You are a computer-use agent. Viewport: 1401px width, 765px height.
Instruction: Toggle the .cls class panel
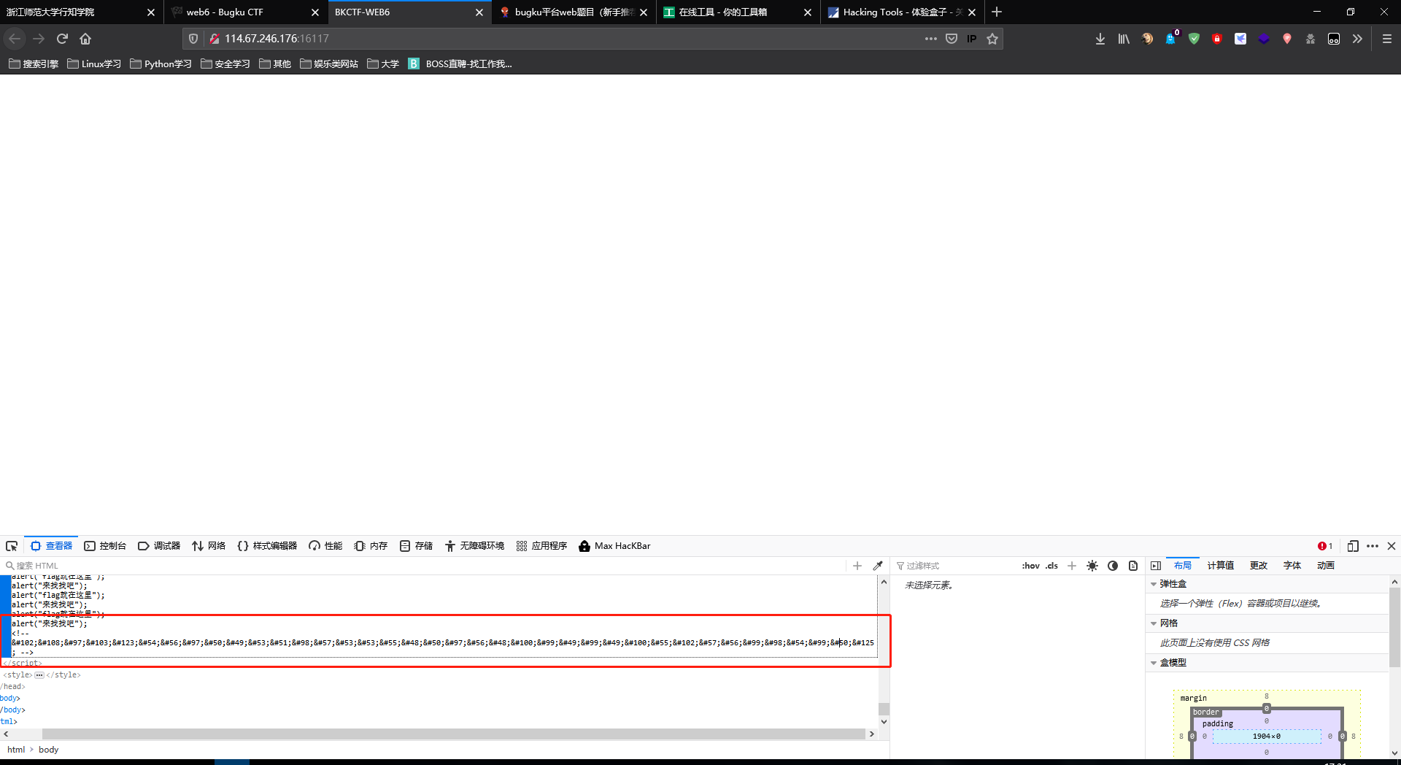(1051, 566)
